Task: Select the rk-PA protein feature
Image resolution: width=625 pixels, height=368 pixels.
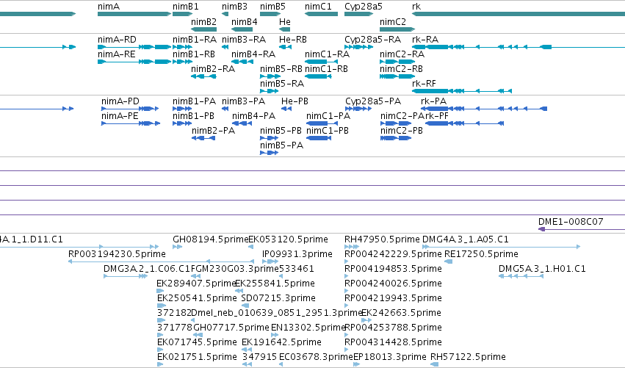Action: [484, 109]
